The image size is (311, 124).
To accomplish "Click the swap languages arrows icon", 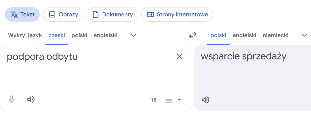I will tap(193, 35).
